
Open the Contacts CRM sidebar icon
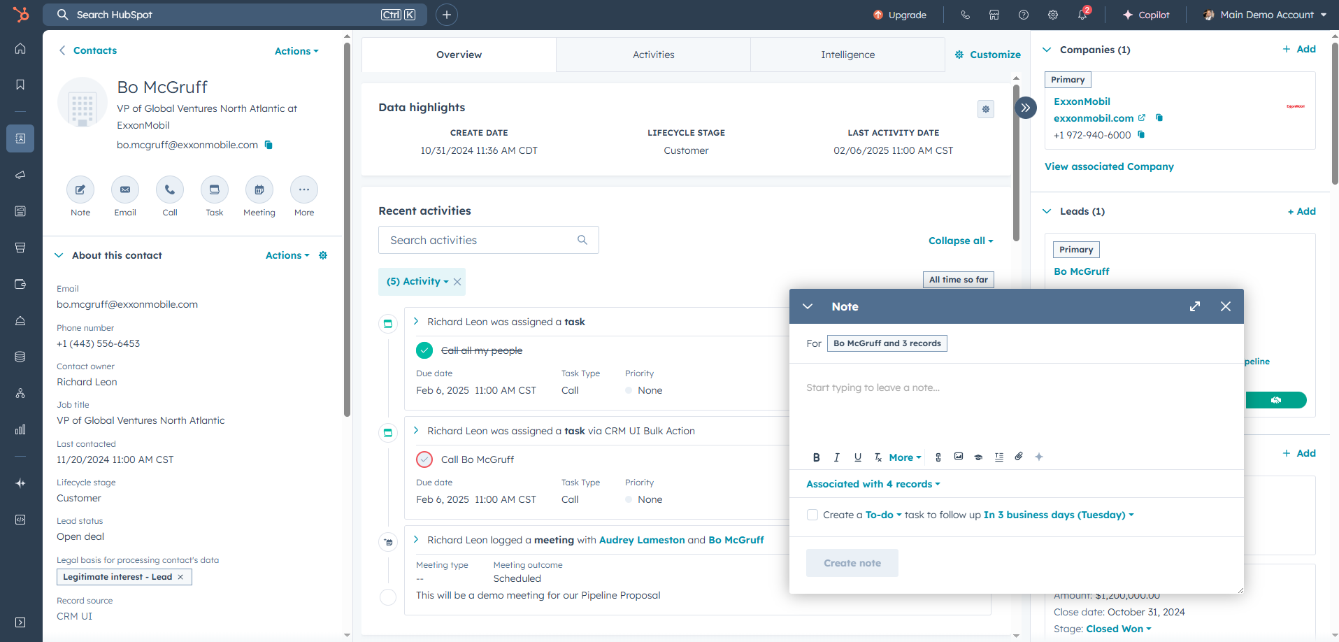(20, 138)
